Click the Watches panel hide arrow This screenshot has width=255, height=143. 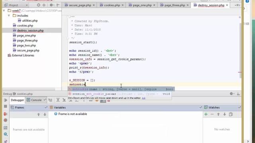coord(239,107)
